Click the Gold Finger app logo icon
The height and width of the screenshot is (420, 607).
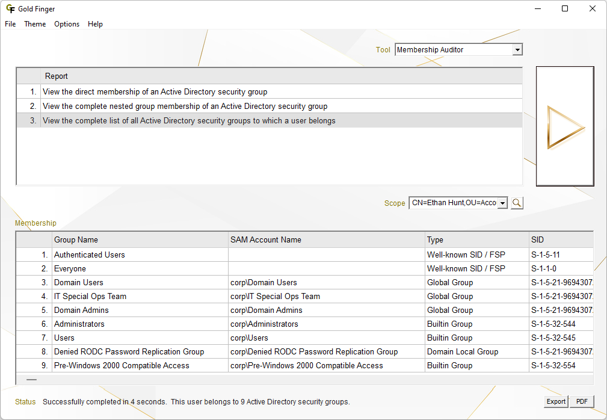[x=10, y=9]
